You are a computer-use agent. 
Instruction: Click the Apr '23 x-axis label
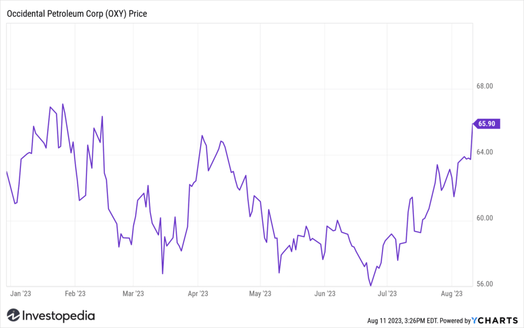[x=198, y=294]
